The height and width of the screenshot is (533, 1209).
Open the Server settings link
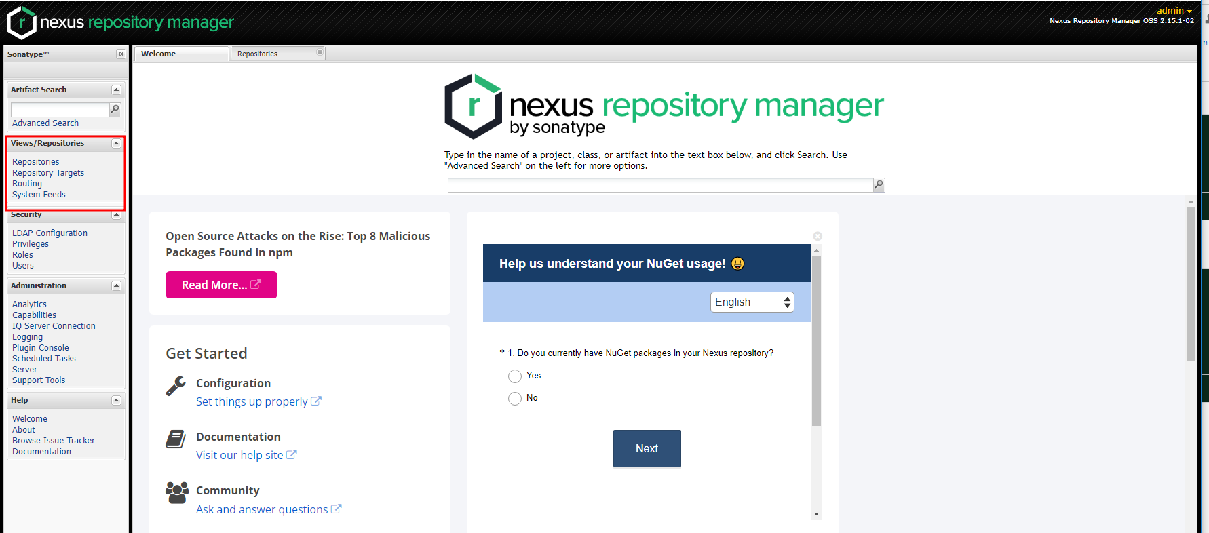[24, 370]
